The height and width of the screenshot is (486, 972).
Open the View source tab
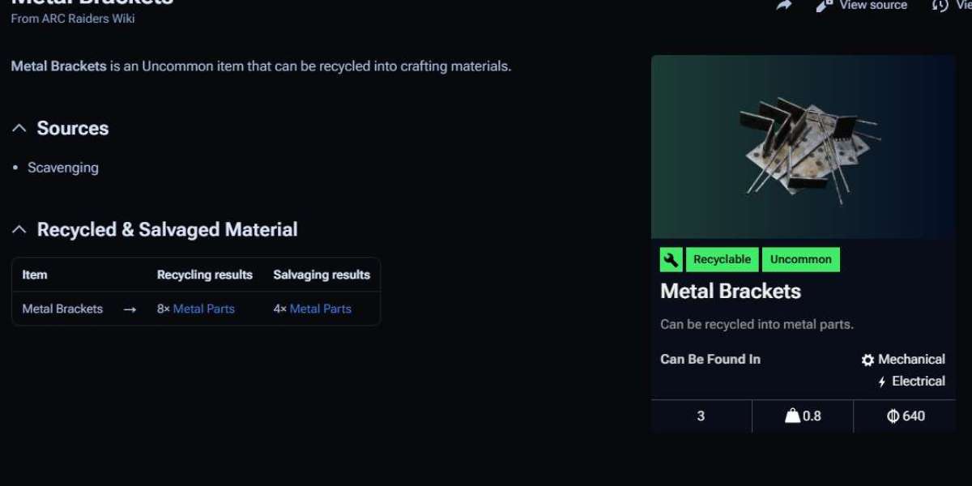(x=873, y=5)
